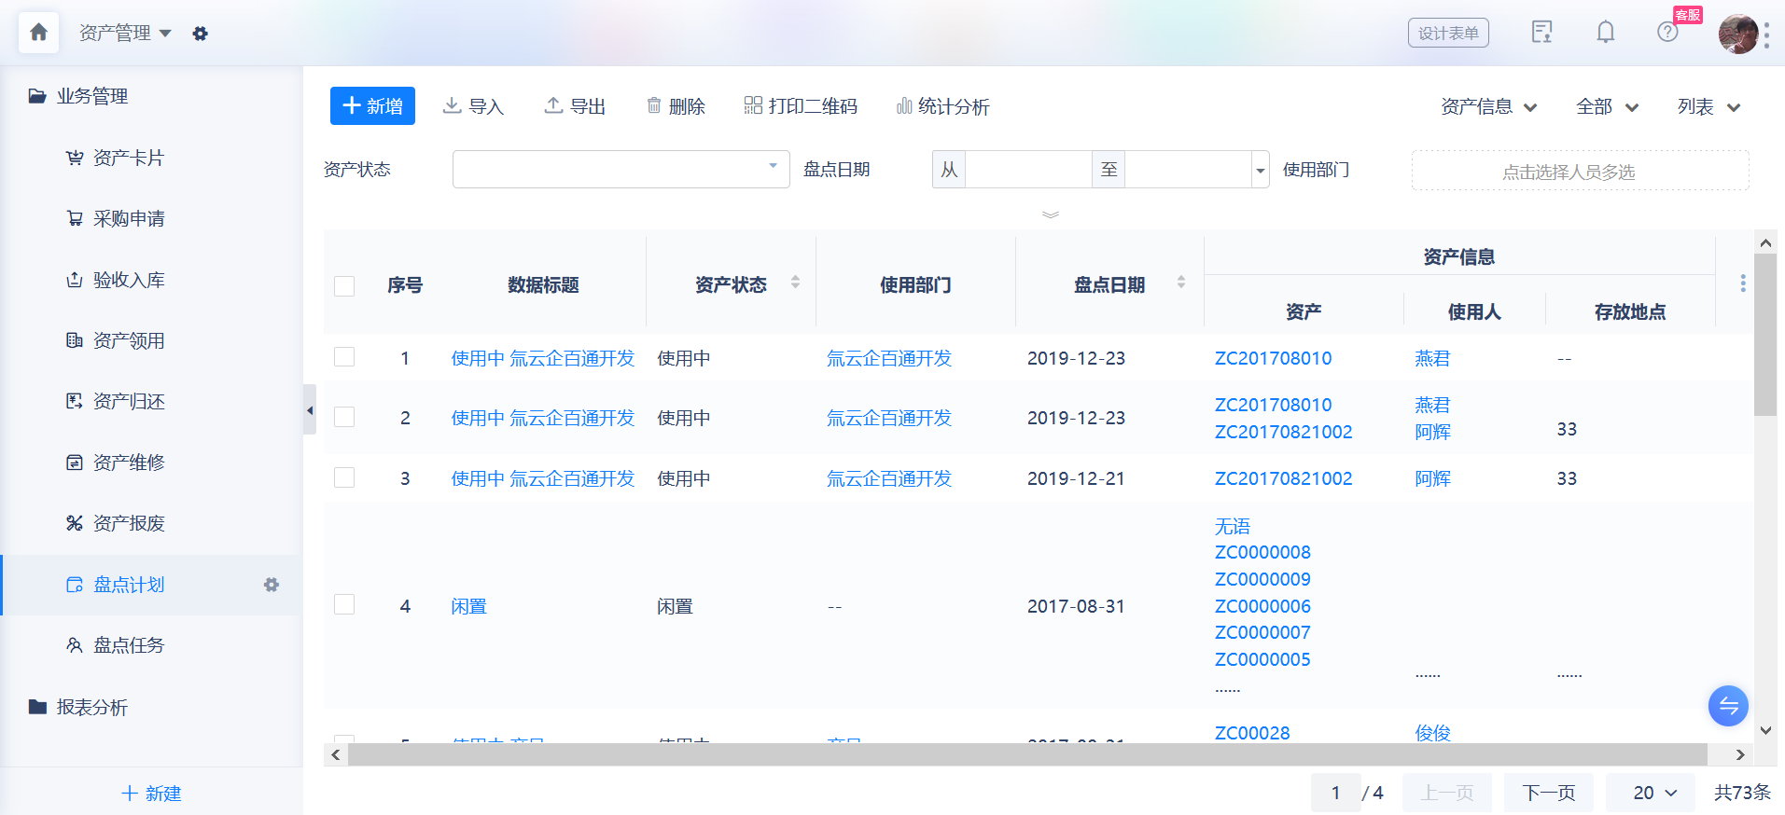Open 闲置 title link in row 4
The width and height of the screenshot is (1785, 815).
tap(468, 606)
